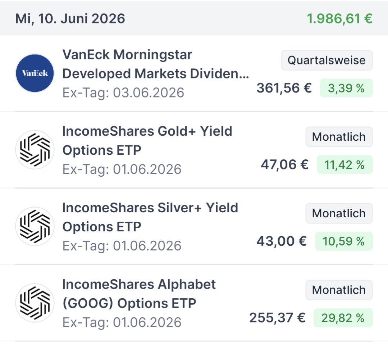
Task: Click the 29,82 % yield badge
Action: tap(343, 318)
